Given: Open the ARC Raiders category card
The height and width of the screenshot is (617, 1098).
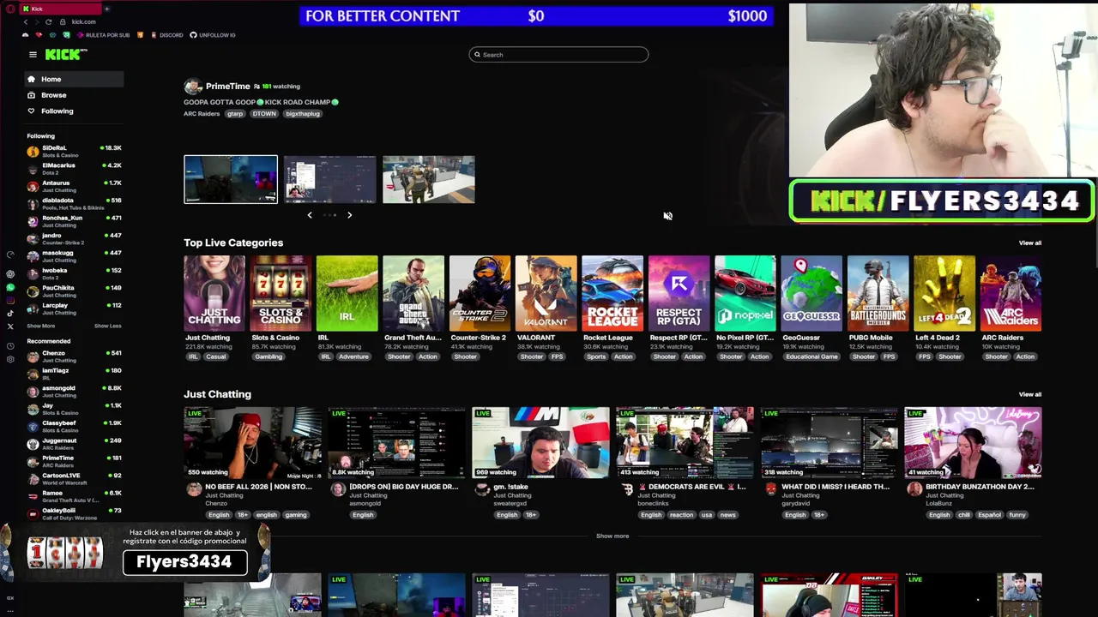Looking at the screenshot, I should point(1011,293).
